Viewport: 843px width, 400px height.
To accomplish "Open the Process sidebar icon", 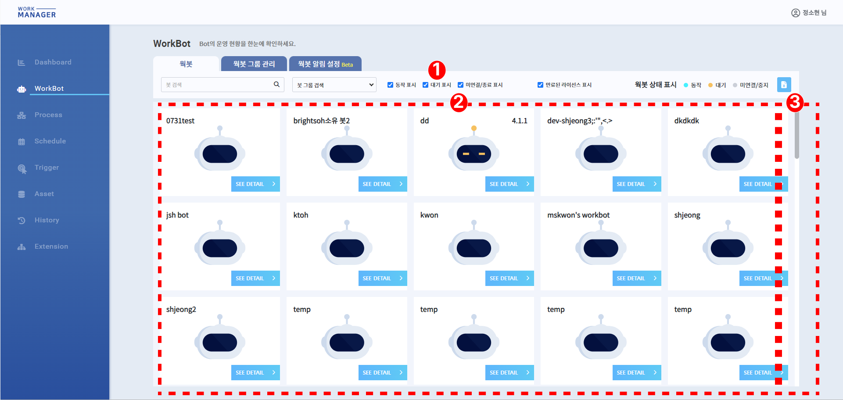I will tap(22, 115).
